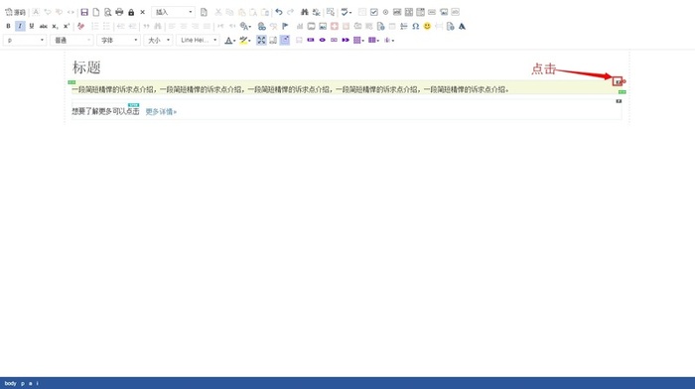The image size is (695, 389).
Task: Click the X icon beside the padlock
Action: click(142, 13)
